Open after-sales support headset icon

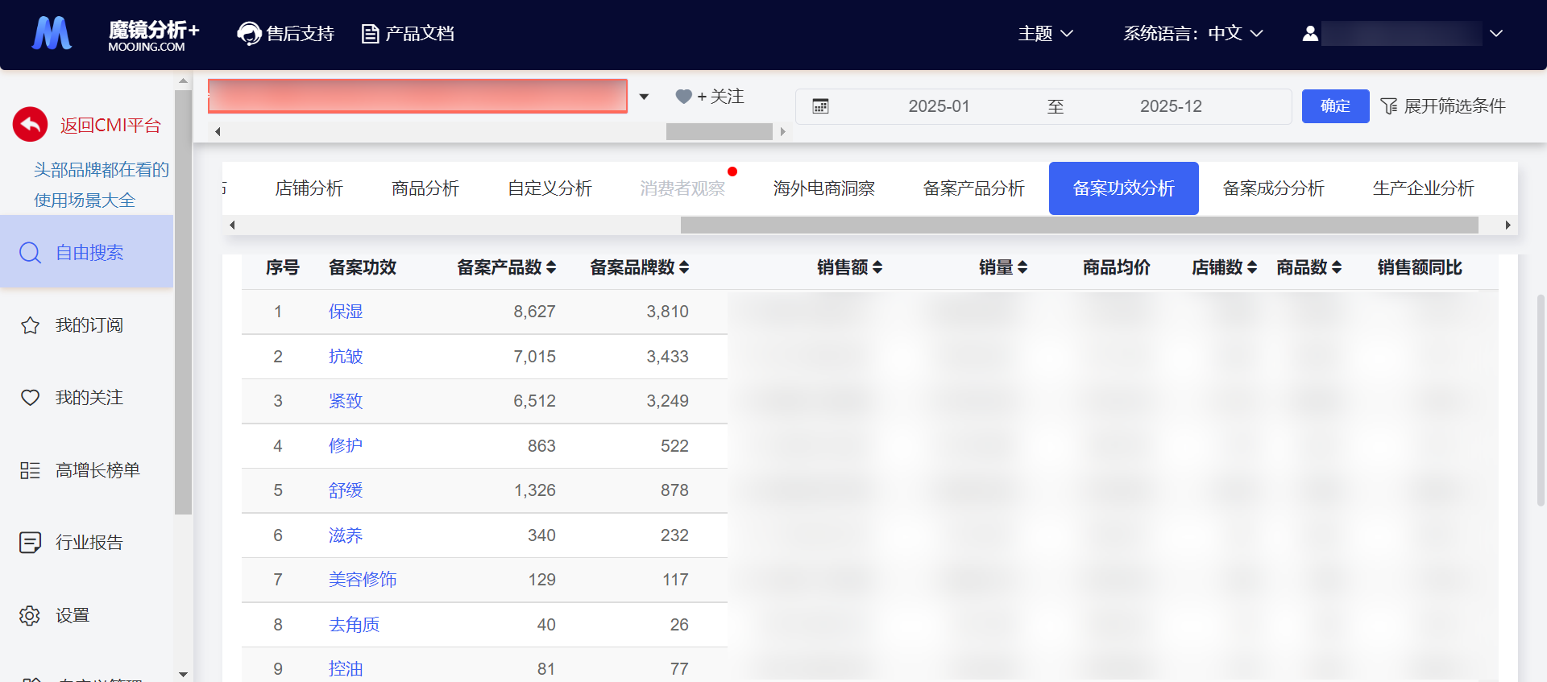pyautogui.click(x=249, y=34)
